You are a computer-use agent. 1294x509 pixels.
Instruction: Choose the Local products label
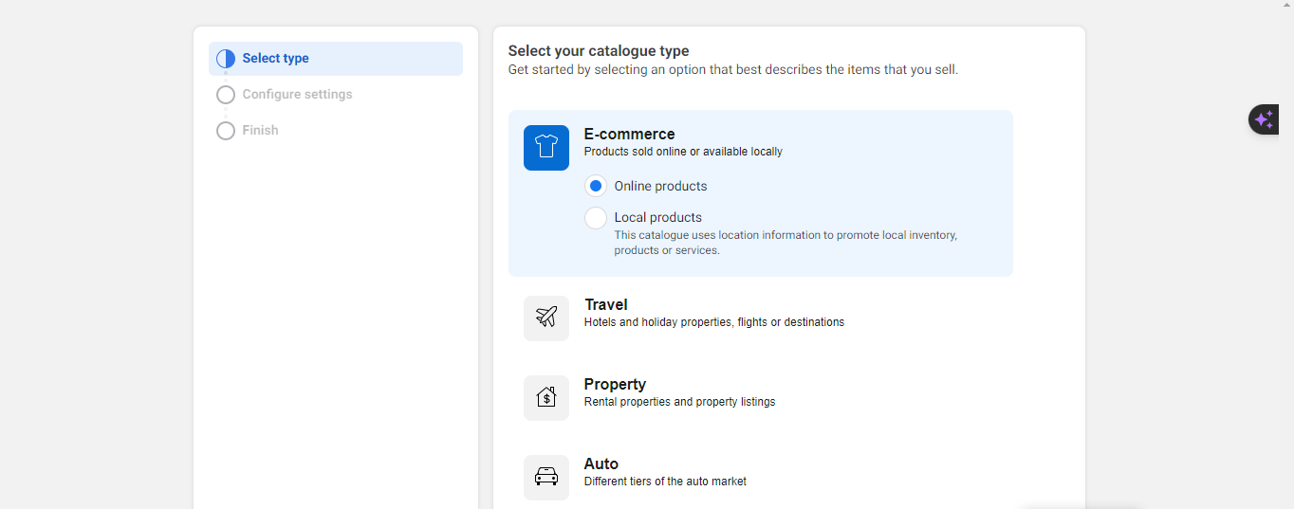point(657,217)
